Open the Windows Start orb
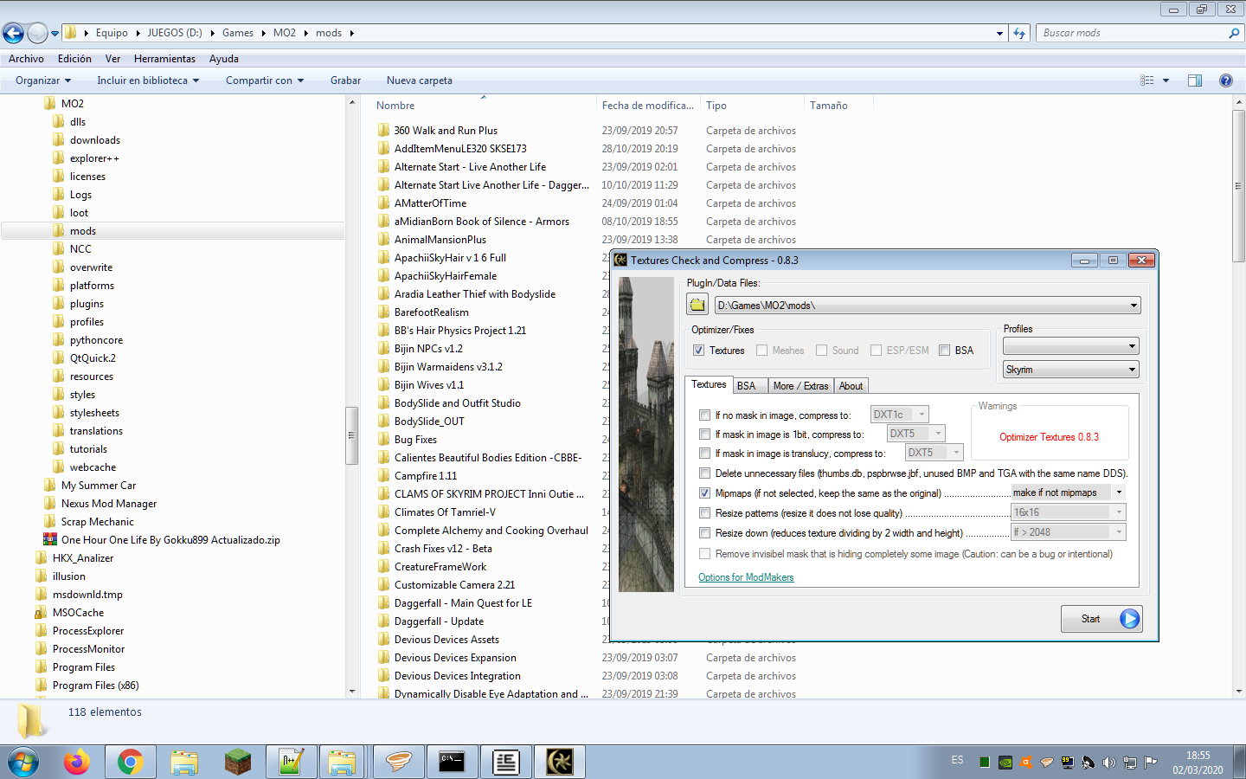 click(x=23, y=762)
